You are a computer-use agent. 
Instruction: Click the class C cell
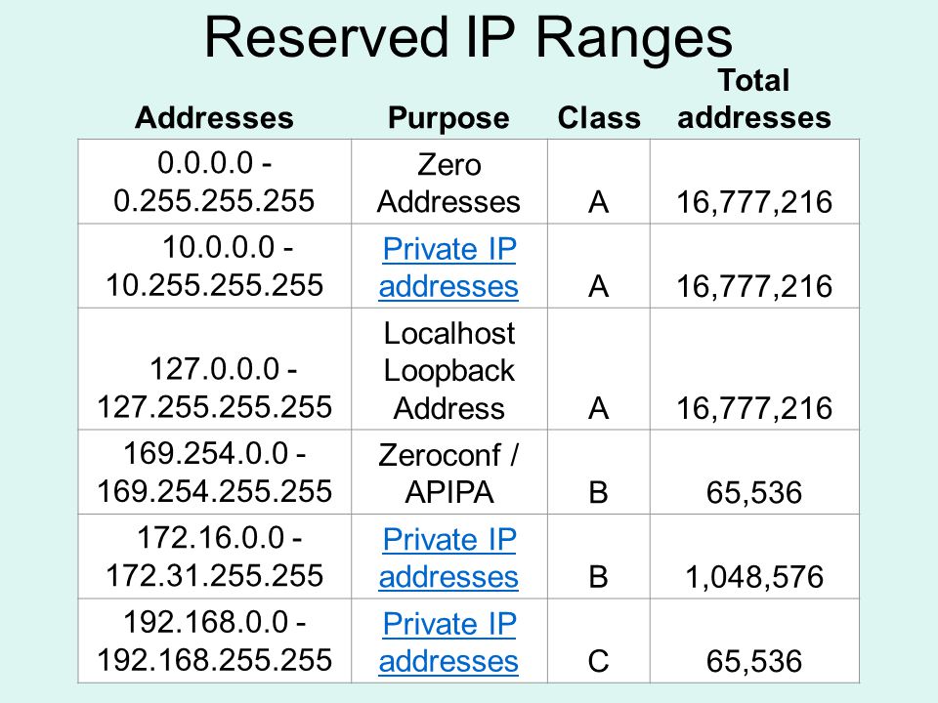(x=599, y=641)
